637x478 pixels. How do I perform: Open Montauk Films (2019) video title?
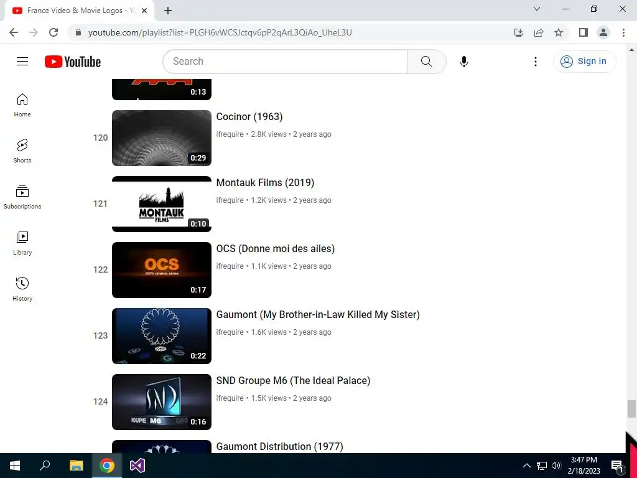(265, 182)
